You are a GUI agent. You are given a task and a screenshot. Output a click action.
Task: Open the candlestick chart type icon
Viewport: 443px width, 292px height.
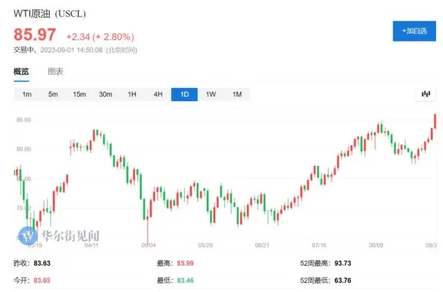(x=426, y=94)
